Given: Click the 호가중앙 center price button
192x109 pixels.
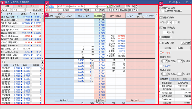Looking at the screenshot, I should 98,16.
